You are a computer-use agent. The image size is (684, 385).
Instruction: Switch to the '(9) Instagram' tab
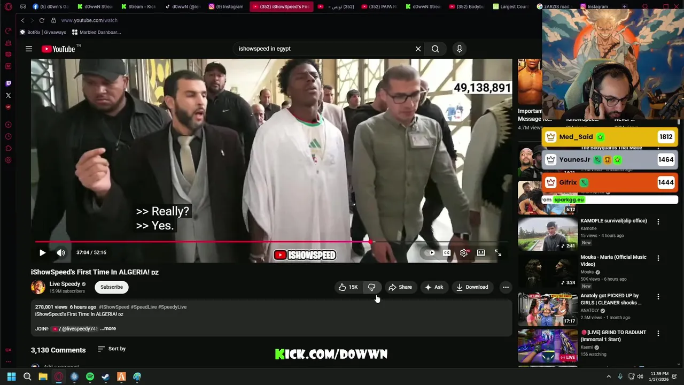point(226,6)
